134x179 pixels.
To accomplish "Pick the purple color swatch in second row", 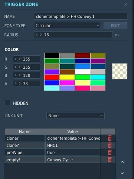I will click(98, 61).
